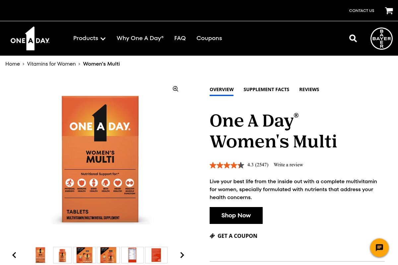Screen dimensions: 398x265
Task: Select the bottle thumbnail
Action: pos(62,255)
